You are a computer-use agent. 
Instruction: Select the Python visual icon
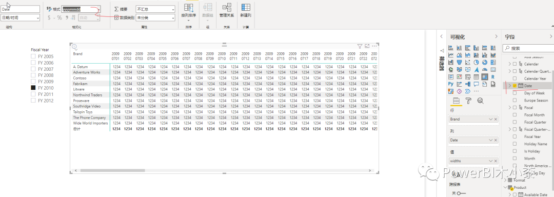(450, 84)
